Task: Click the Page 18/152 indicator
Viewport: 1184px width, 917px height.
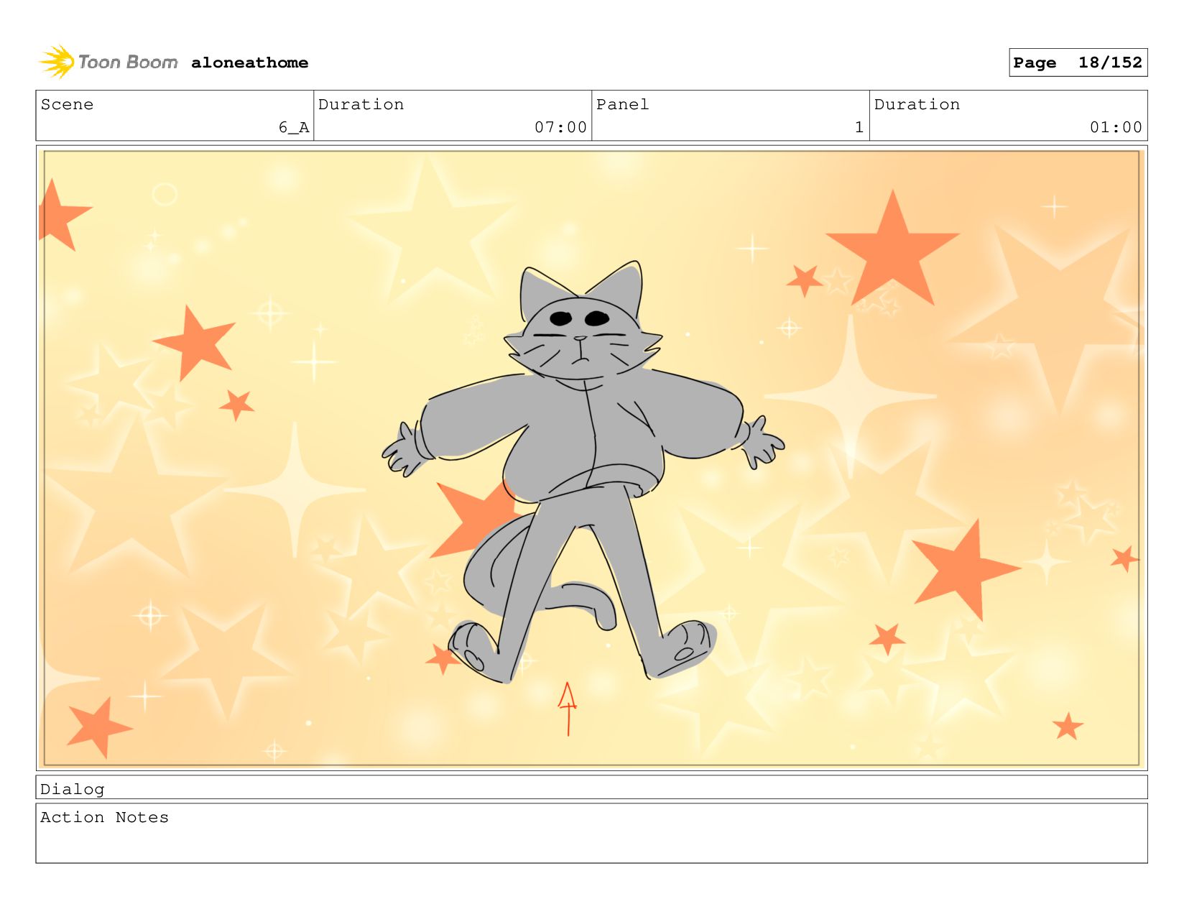Action: click(x=1078, y=63)
